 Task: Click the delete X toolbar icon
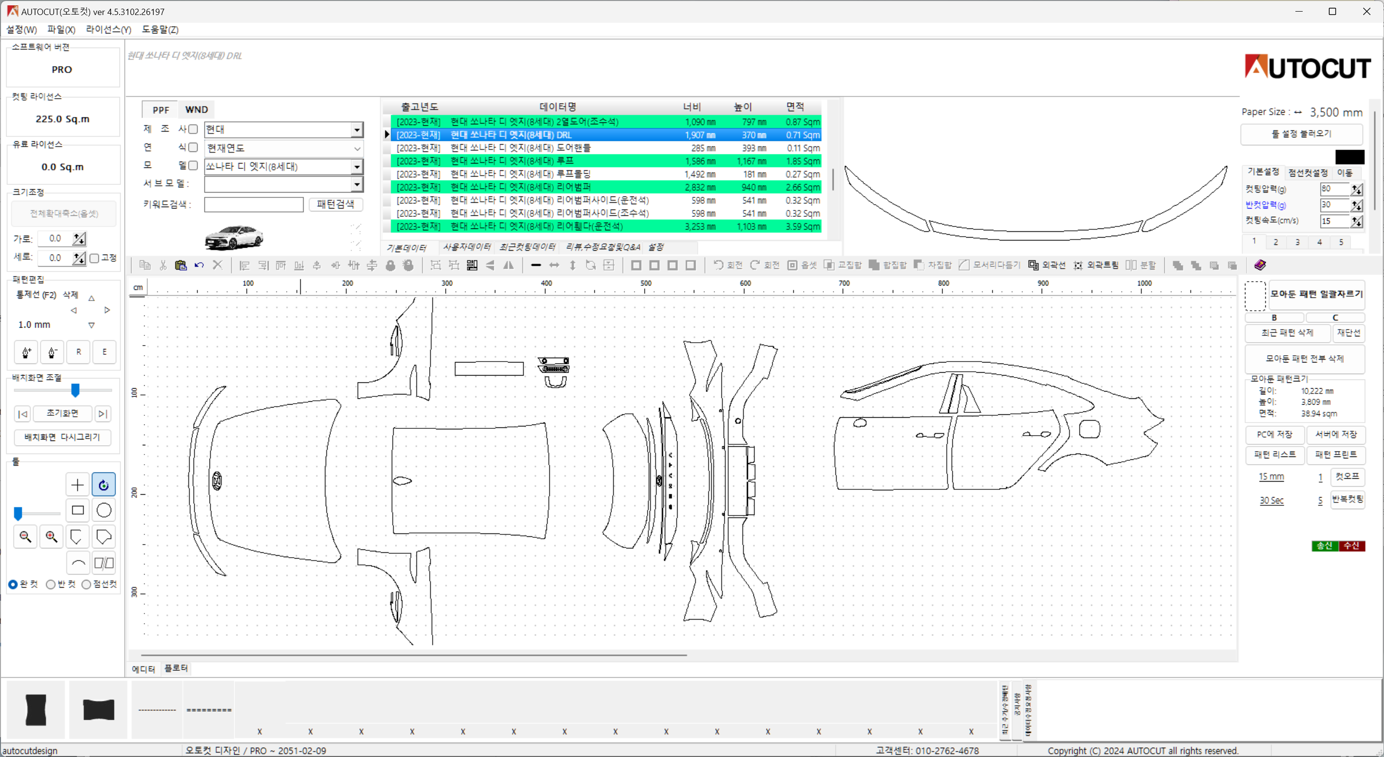coord(217,265)
